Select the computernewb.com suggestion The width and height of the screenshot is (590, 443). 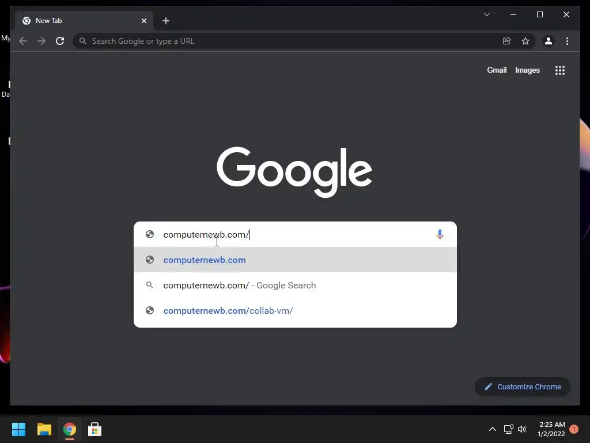tap(295, 260)
